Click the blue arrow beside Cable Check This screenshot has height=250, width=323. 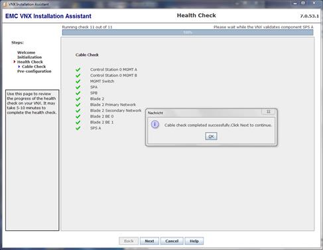(x=19, y=66)
